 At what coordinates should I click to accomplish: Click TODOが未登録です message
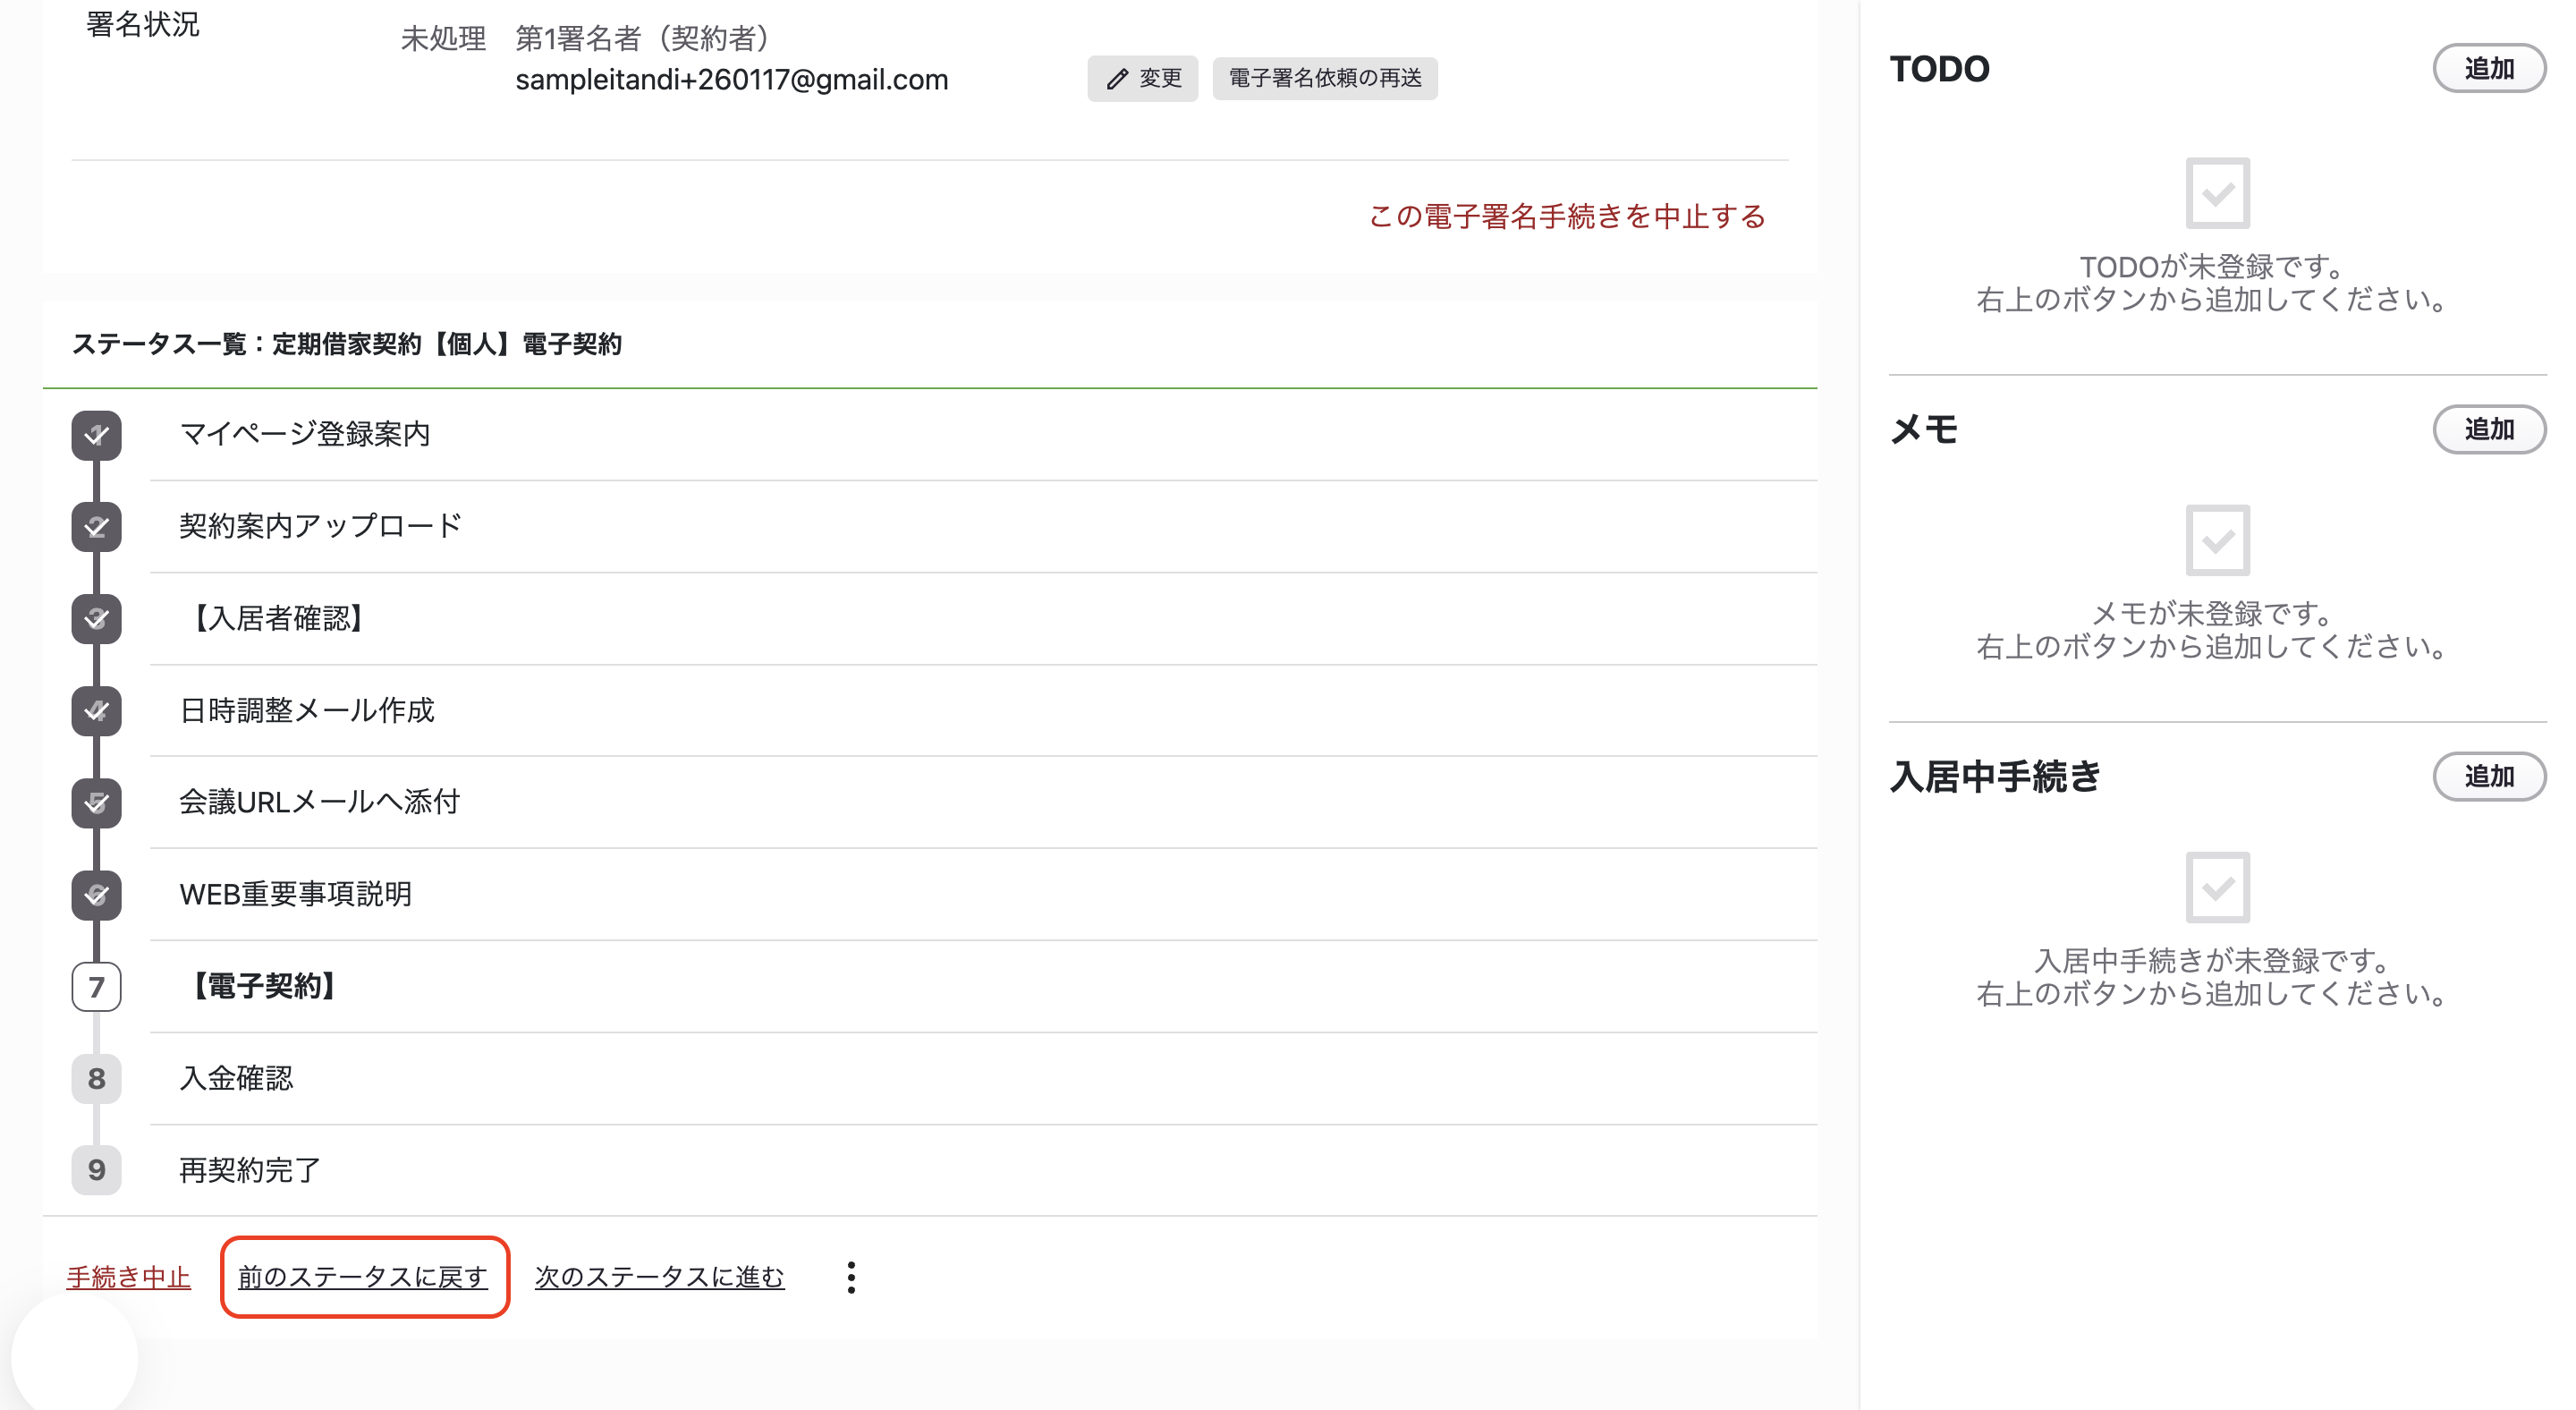click(2211, 267)
